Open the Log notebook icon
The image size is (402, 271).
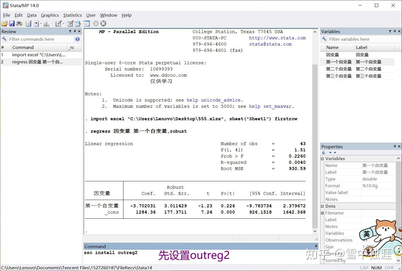(28, 24)
